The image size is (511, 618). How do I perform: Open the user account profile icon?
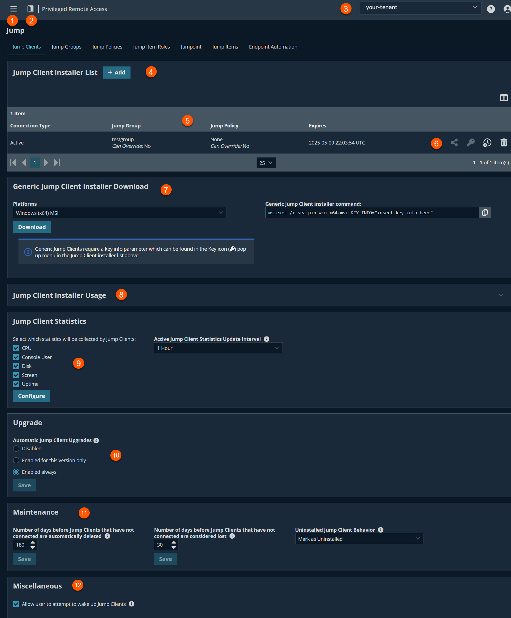coord(507,9)
